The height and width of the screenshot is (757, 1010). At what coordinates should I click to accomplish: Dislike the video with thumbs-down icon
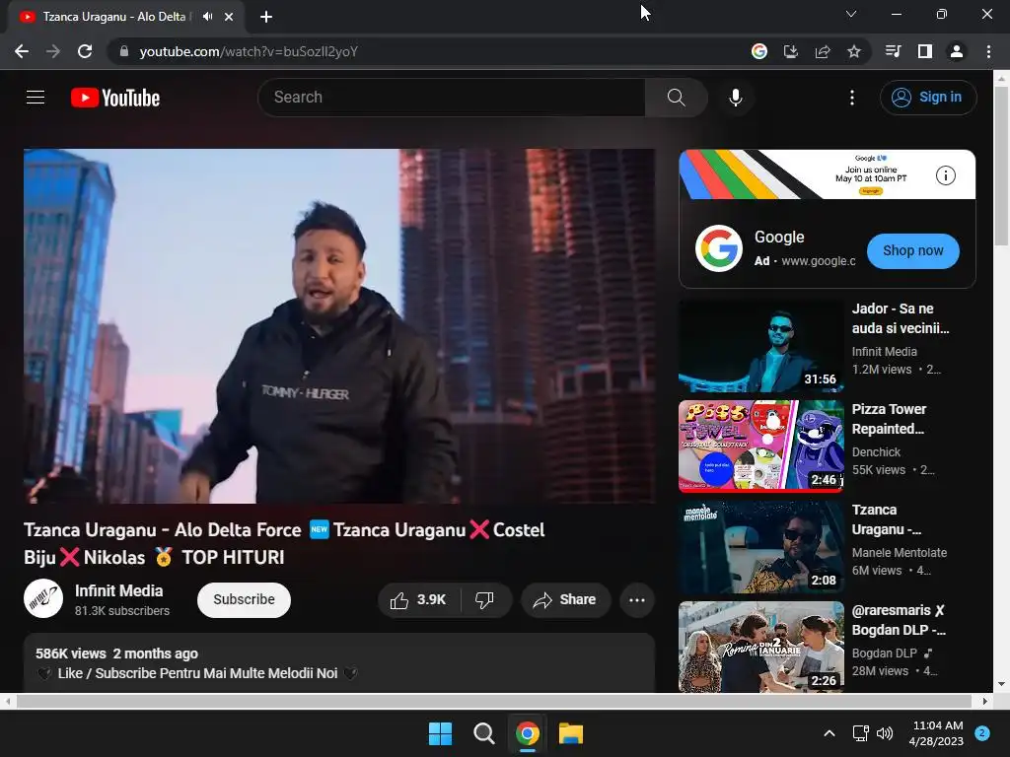point(485,600)
